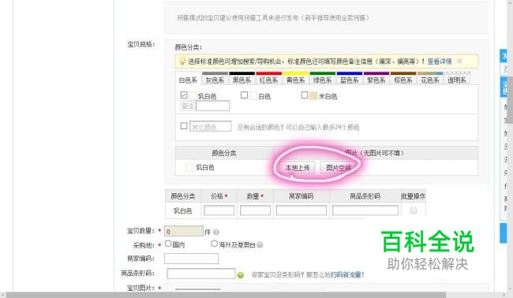Click the 价格 field for 乳白色 row
Screen dimensions: 513x298
pos(219,210)
